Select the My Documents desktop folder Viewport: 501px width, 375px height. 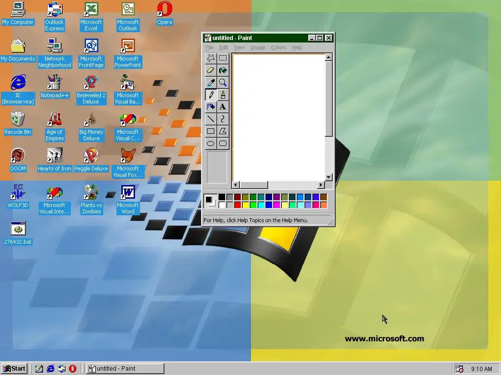tap(18, 50)
